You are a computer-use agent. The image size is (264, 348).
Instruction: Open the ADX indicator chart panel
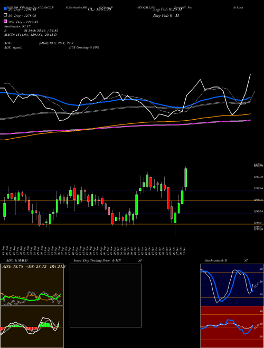[x=32, y=285]
